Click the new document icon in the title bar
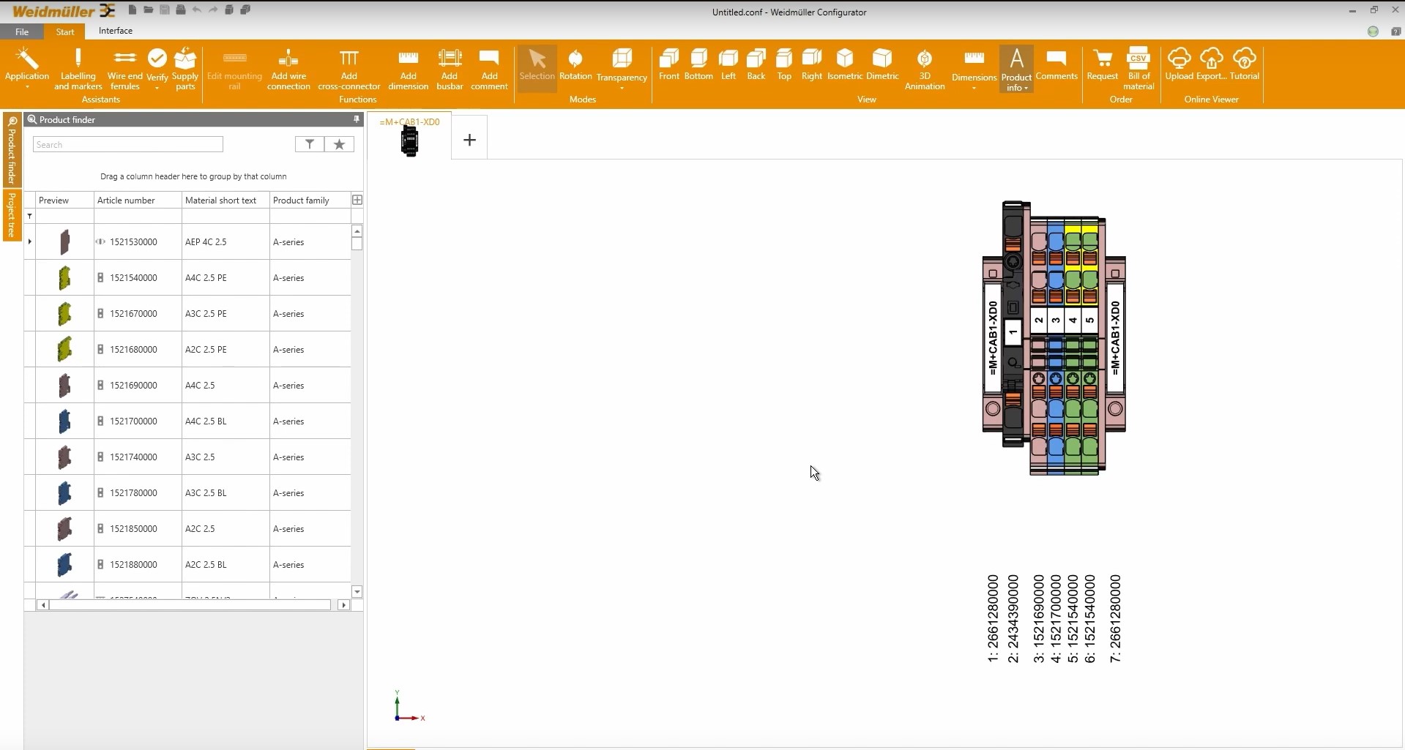The image size is (1405, 750). click(x=133, y=10)
